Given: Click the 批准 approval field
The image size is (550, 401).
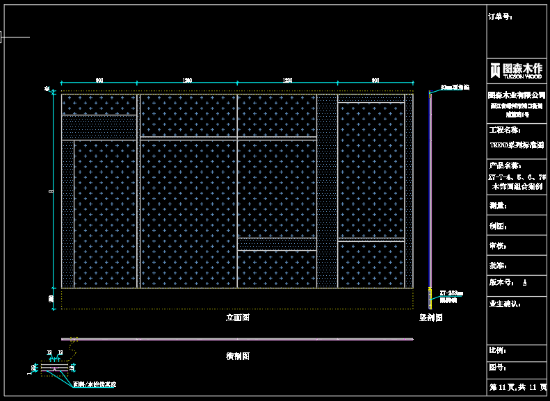Looking at the screenshot, I should coord(498,265).
